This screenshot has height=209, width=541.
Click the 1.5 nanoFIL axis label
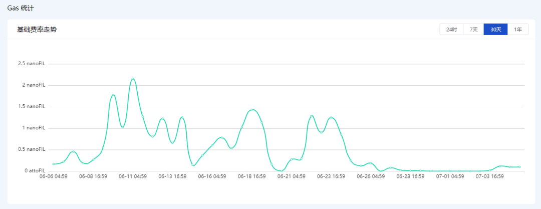point(32,106)
